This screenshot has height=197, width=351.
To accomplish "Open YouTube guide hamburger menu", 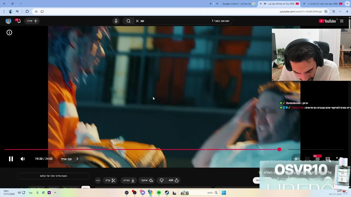I will (342, 21).
